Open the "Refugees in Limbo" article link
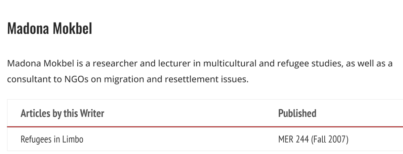403x154 pixels. click(x=52, y=139)
